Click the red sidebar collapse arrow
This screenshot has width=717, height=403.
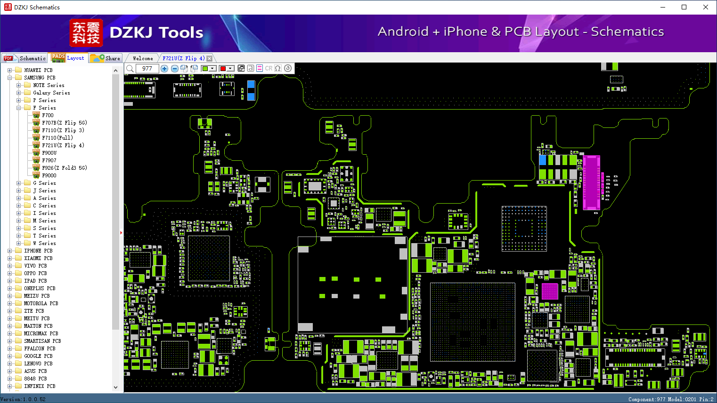click(121, 232)
